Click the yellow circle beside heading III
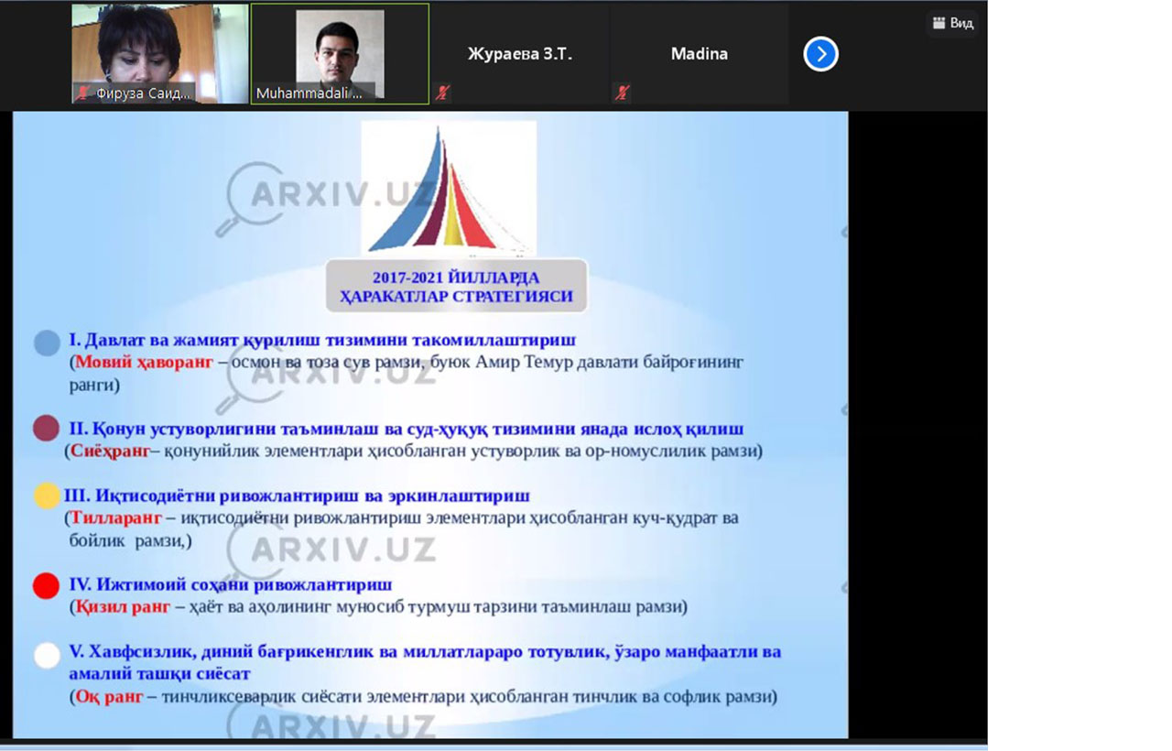The height and width of the screenshot is (751, 1172). tap(47, 496)
